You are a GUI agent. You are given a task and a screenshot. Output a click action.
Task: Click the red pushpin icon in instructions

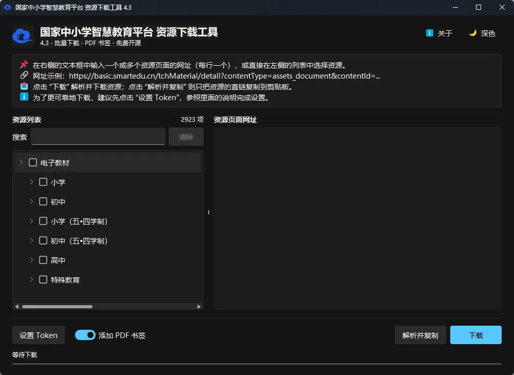24,65
